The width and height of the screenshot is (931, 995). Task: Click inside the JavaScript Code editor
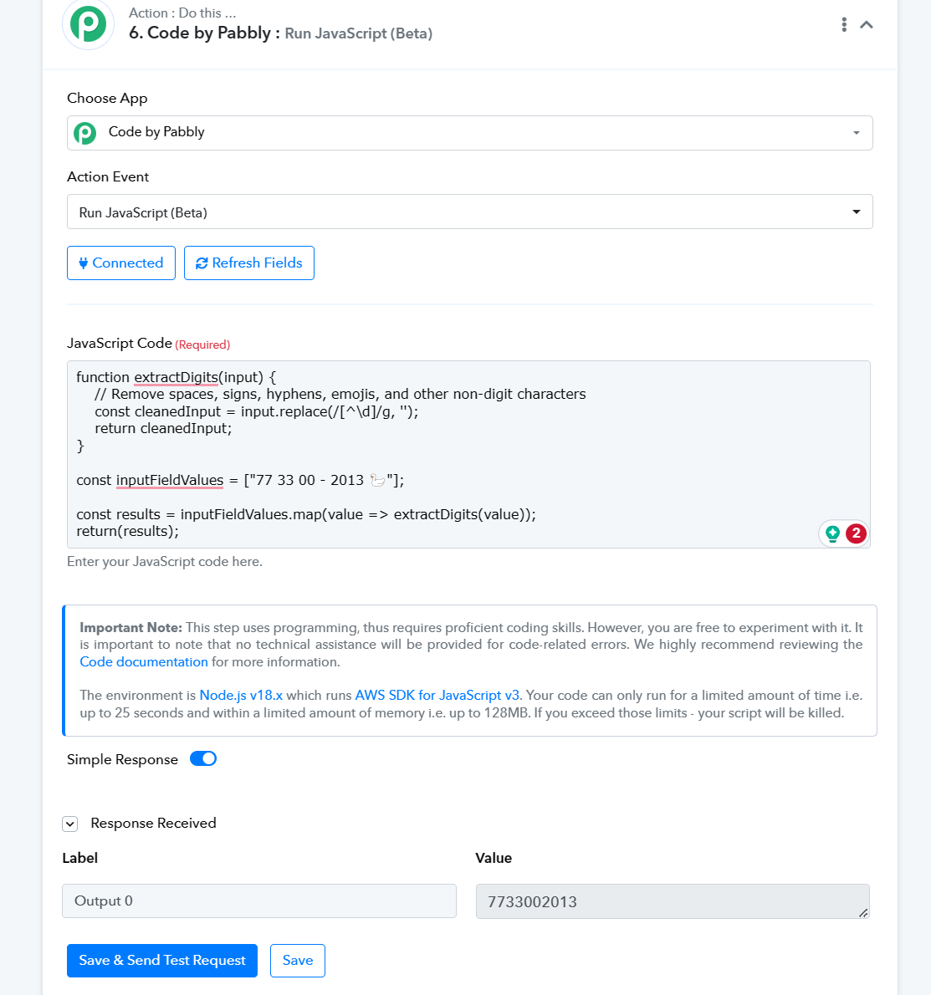[x=468, y=454]
